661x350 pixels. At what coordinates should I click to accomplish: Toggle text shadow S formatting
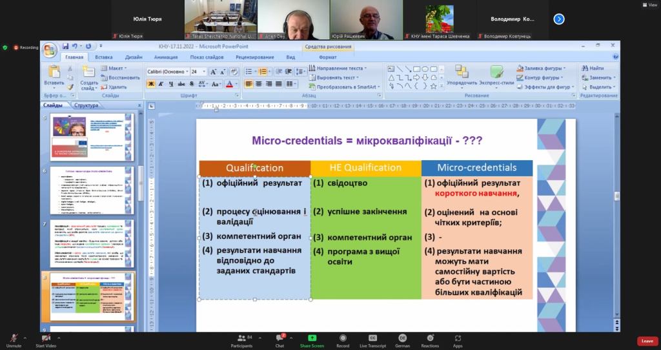coord(191,84)
